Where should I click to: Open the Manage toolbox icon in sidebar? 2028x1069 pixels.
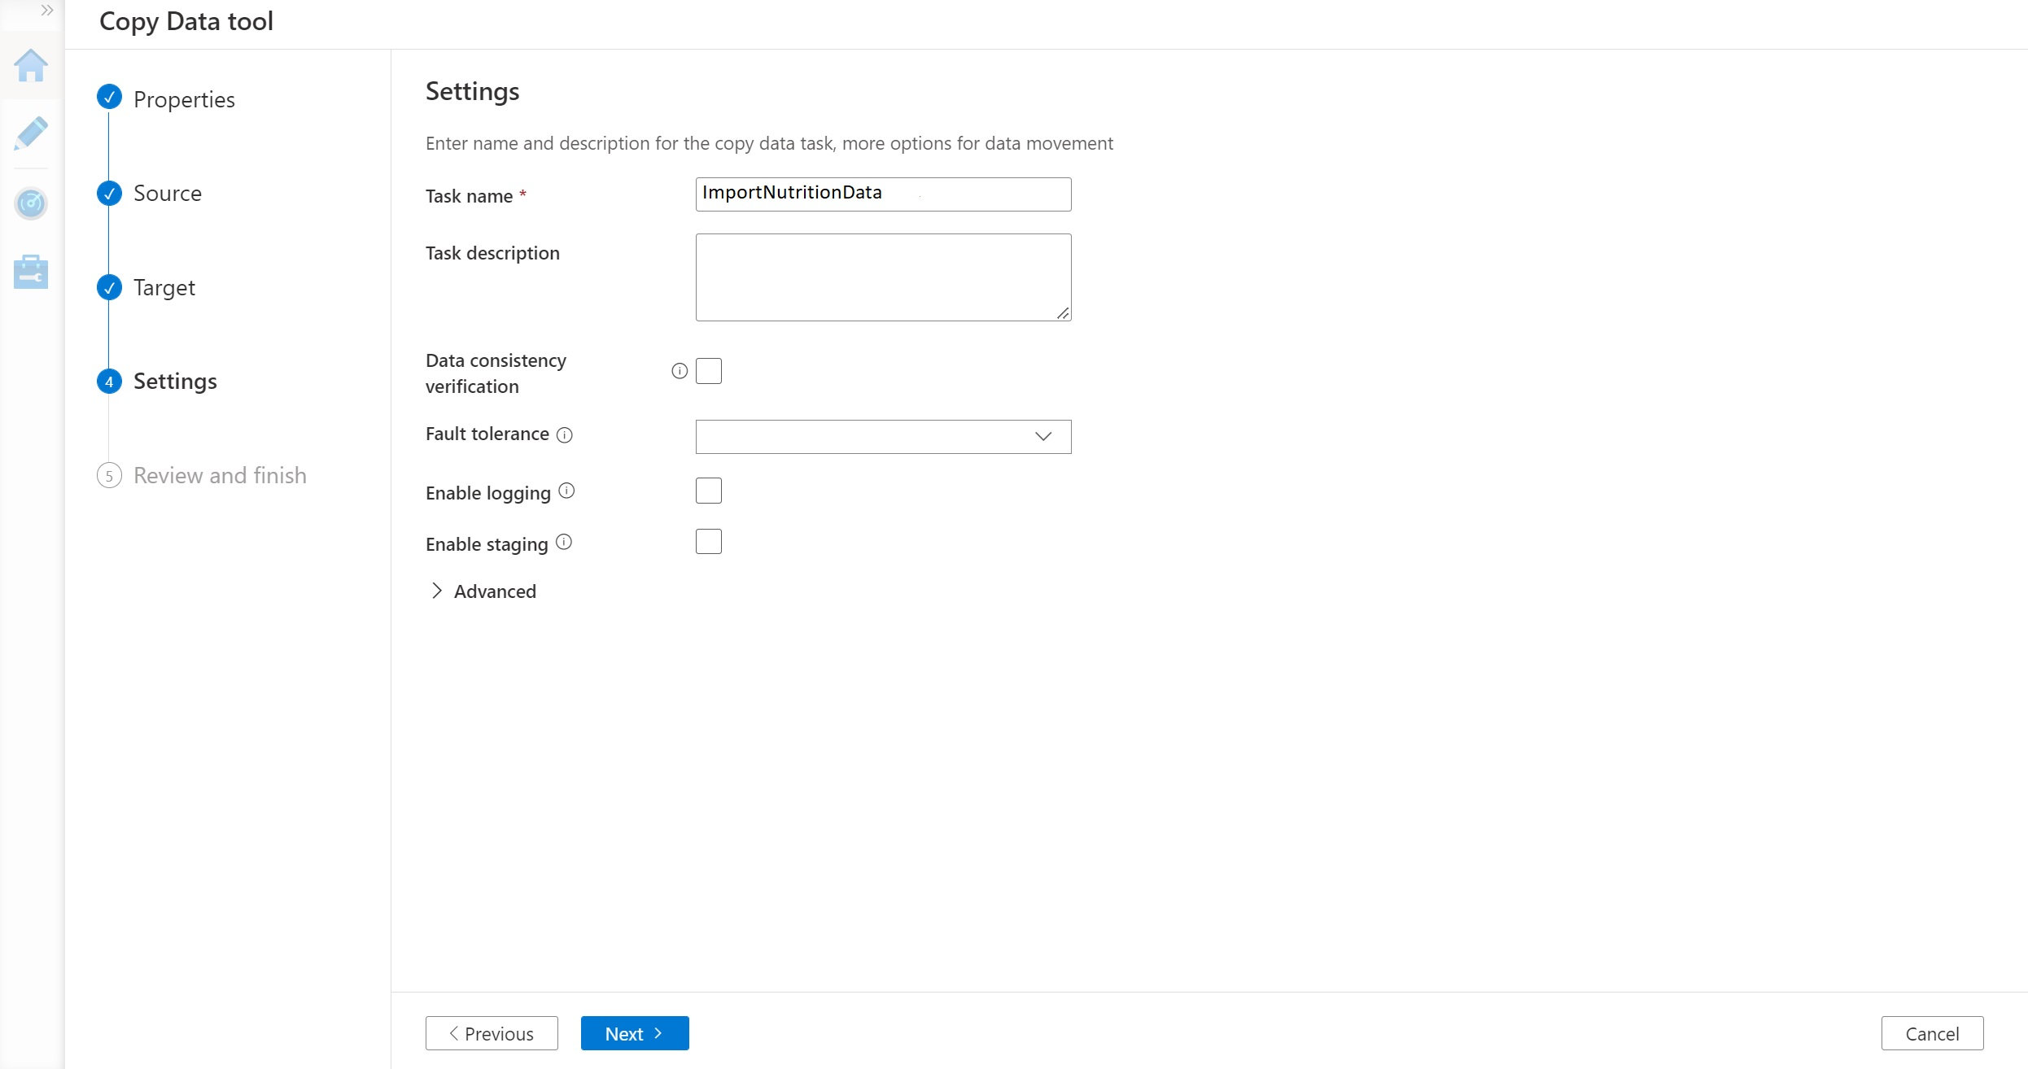coord(31,271)
